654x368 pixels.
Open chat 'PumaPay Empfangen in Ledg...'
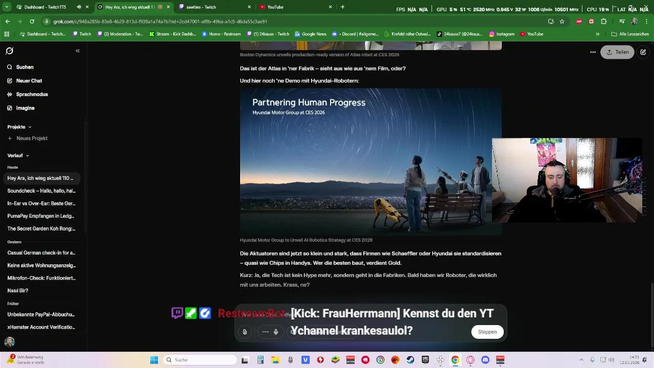41,216
